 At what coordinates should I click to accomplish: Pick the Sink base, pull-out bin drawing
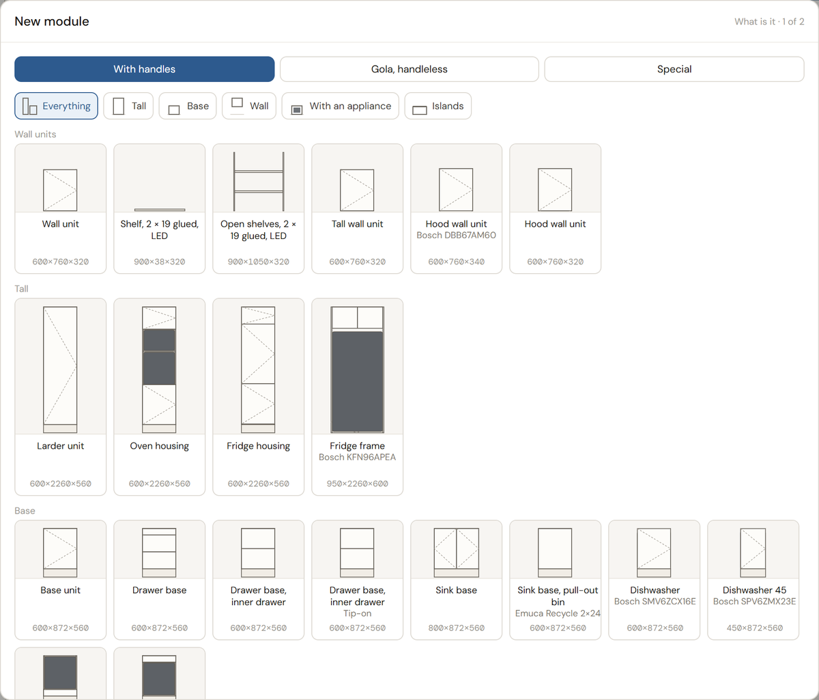(x=555, y=552)
